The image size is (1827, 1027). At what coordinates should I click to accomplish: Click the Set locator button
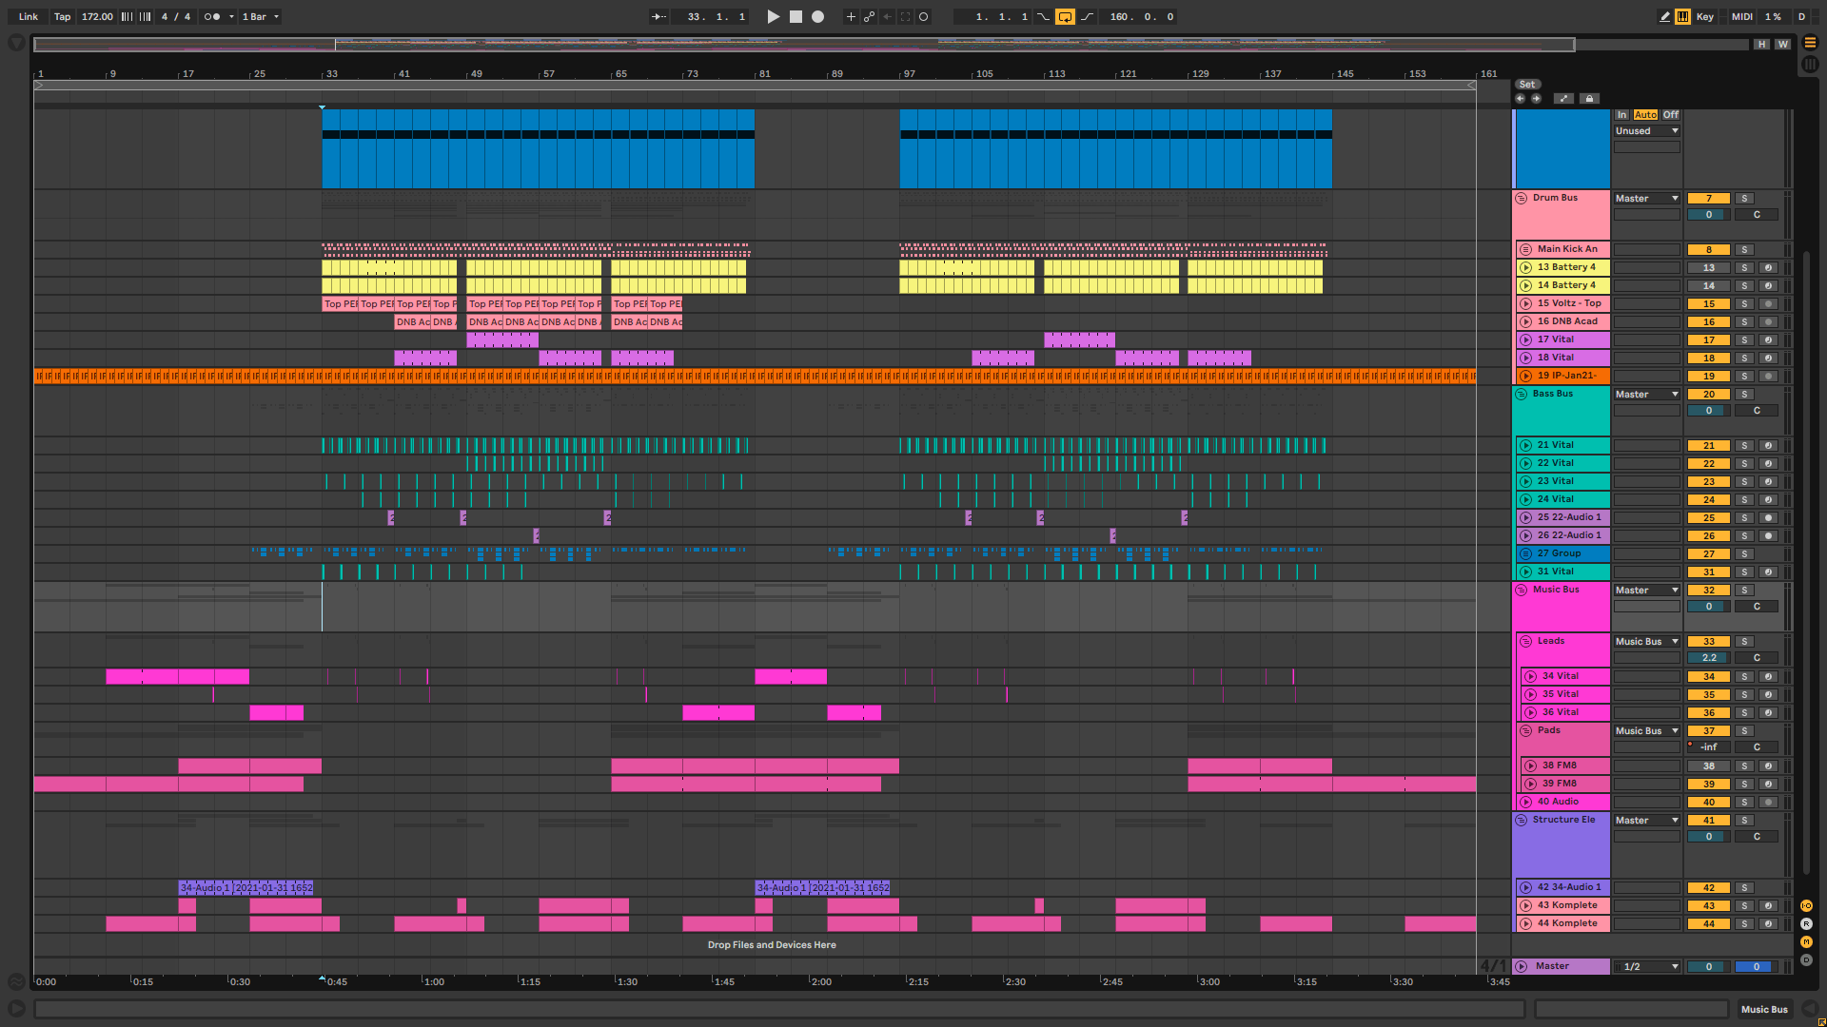coord(1527,85)
